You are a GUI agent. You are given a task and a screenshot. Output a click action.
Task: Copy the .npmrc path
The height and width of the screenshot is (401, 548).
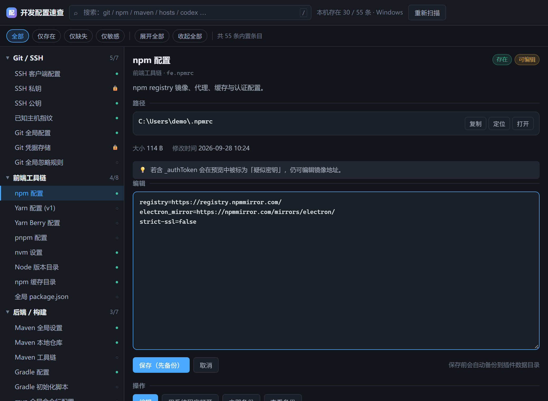tap(476, 124)
